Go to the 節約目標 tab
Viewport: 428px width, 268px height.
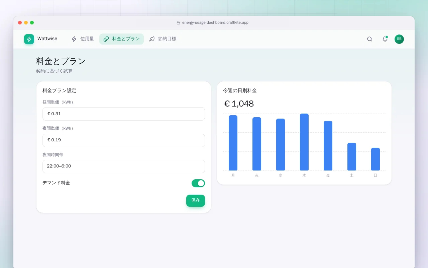coord(163,39)
